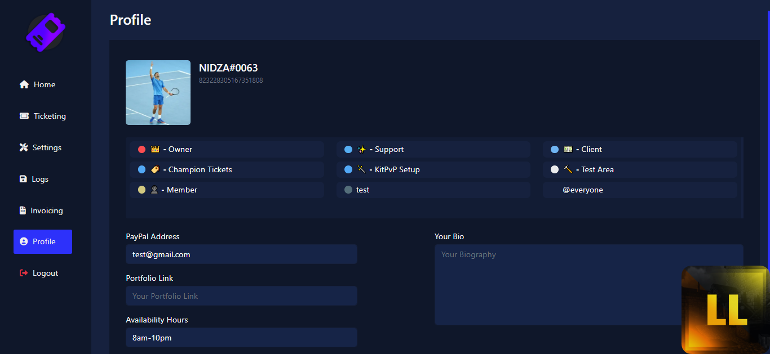Go to the Invoicing page
The image size is (770, 354).
click(46, 210)
